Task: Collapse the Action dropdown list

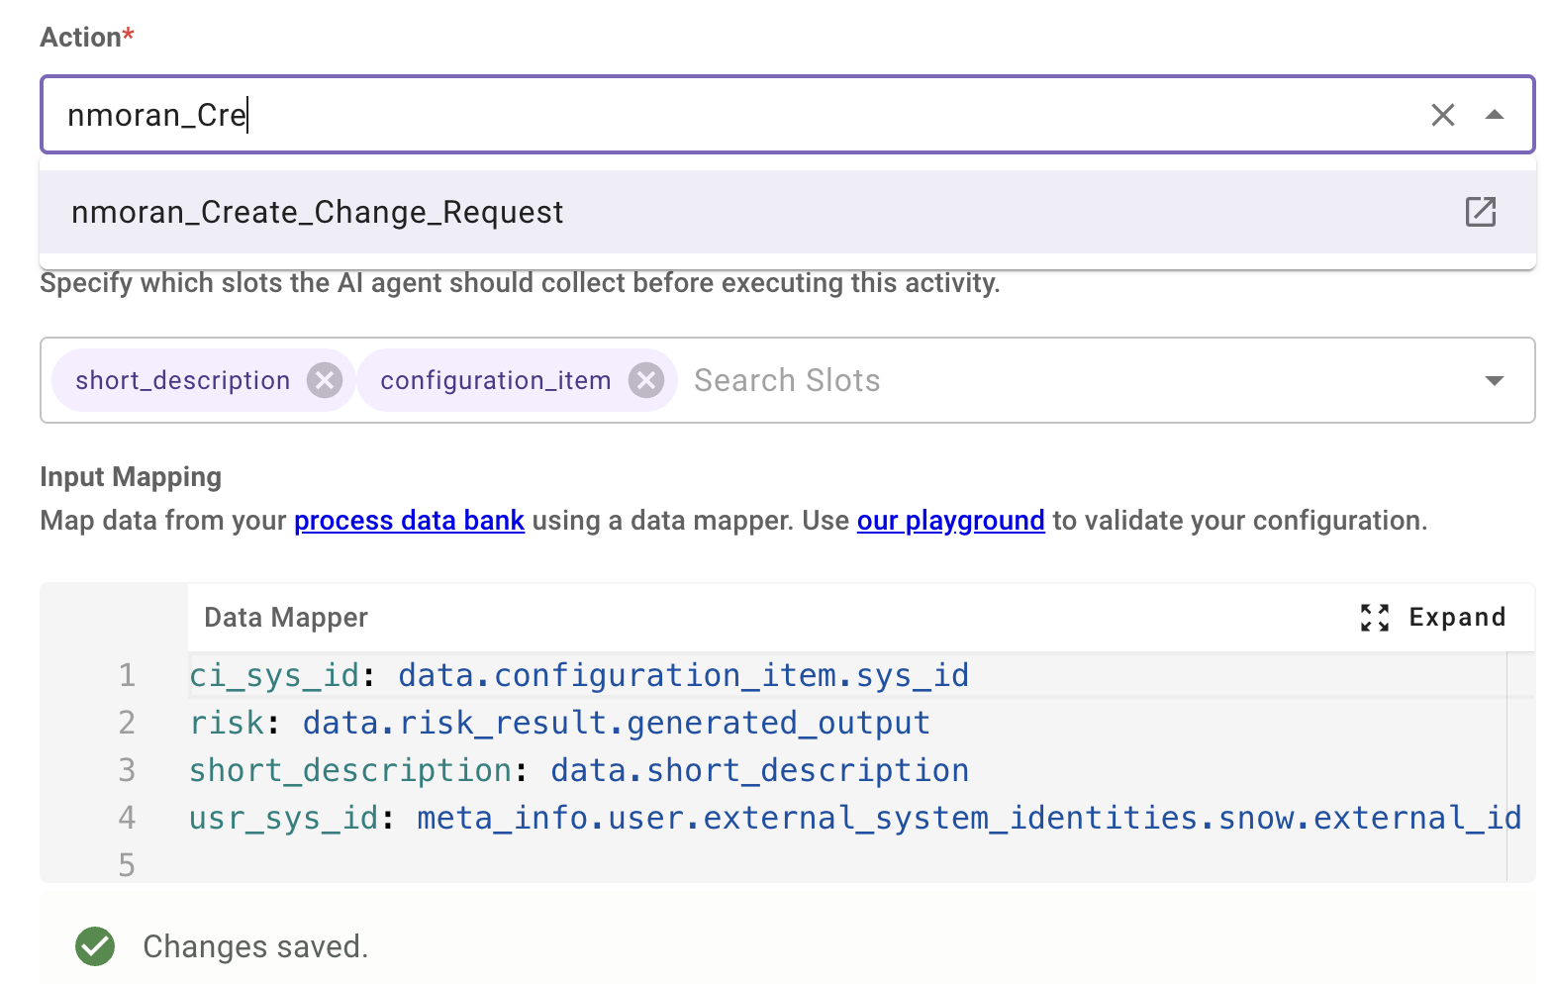Action: (1495, 115)
